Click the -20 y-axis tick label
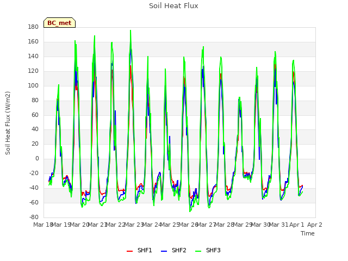This screenshot has height=261, width=348. 34,173
